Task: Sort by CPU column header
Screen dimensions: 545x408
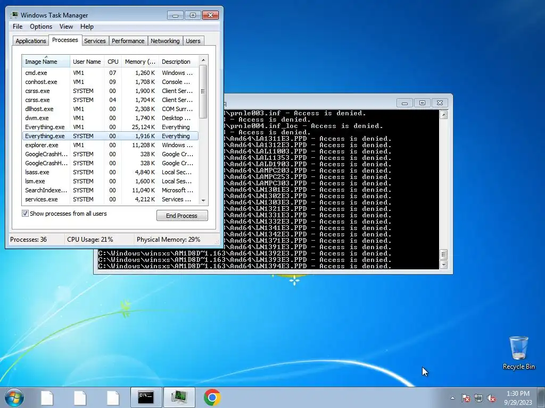Action: pyautogui.click(x=113, y=62)
